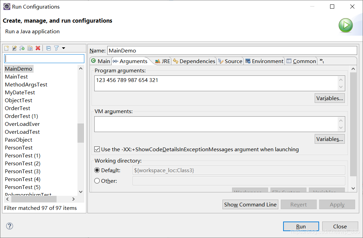The width and height of the screenshot is (363, 238).
Task: Select the Arguments tab
Action: [130, 61]
